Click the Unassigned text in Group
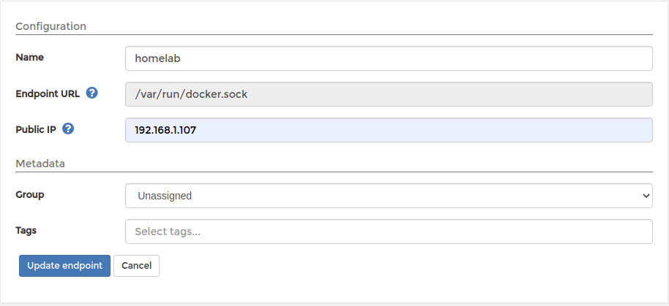 click(165, 196)
